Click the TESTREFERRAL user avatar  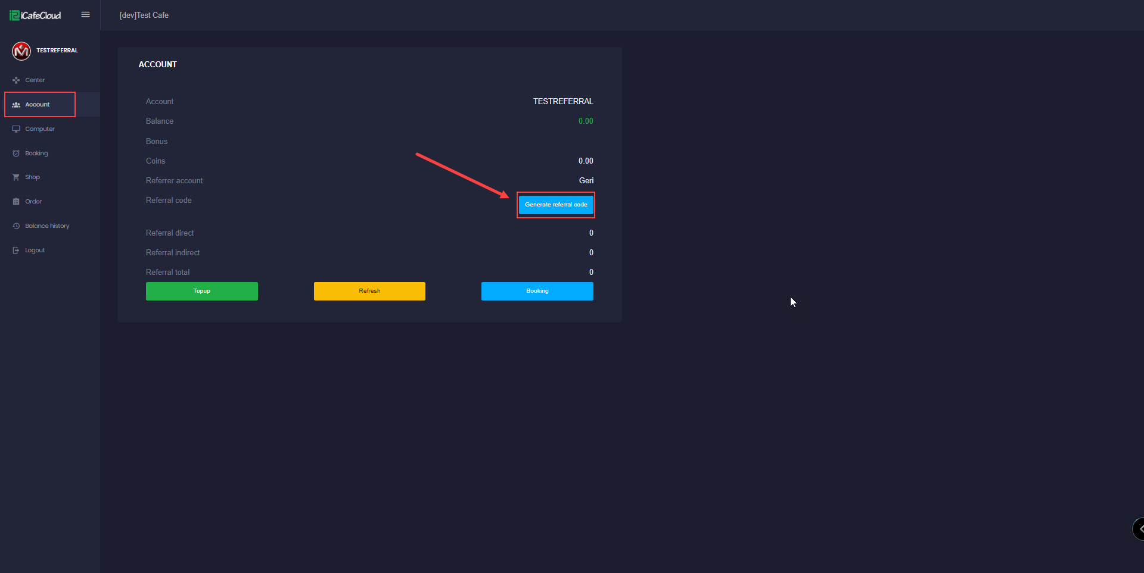[x=21, y=51]
